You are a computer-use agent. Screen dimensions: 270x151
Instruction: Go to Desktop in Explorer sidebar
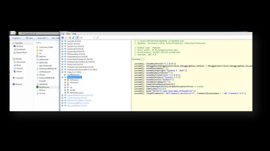[20, 46]
